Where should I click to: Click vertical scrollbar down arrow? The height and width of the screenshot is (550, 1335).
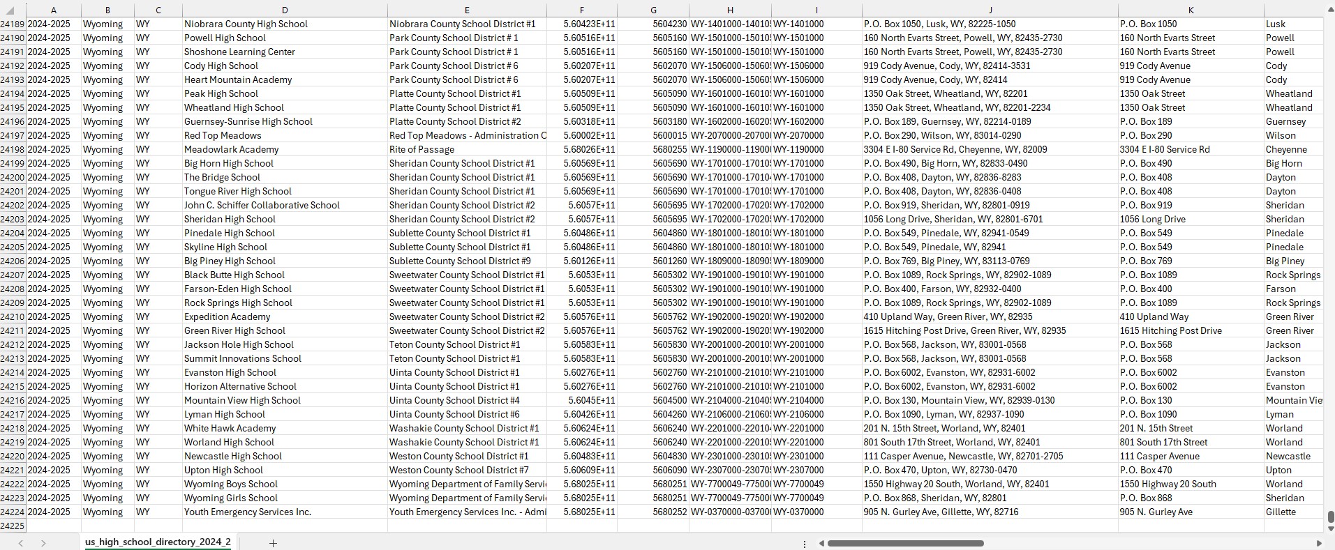(1330, 528)
